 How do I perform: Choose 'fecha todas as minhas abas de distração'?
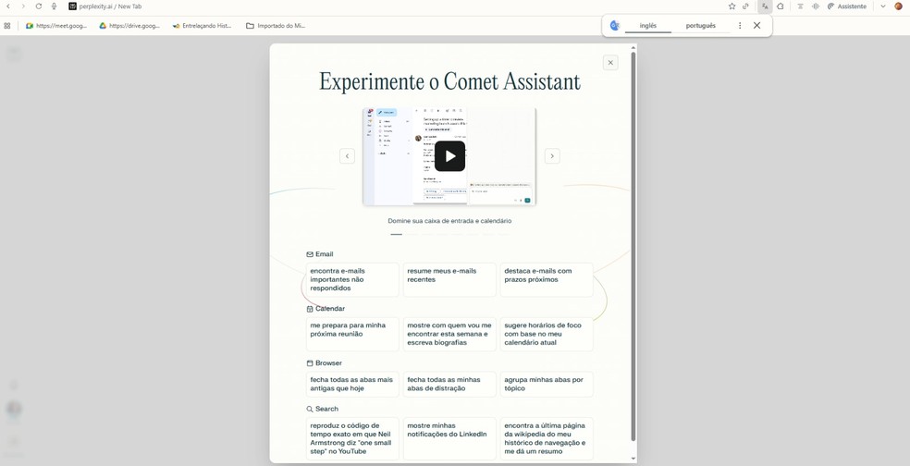(x=449, y=385)
